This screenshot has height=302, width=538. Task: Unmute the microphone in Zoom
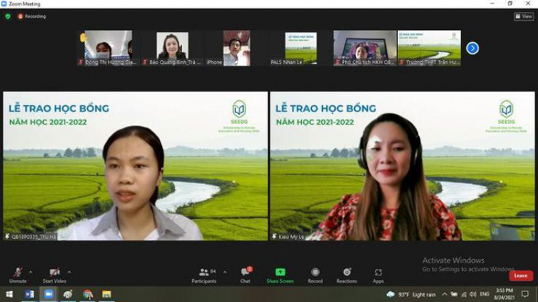point(18,275)
